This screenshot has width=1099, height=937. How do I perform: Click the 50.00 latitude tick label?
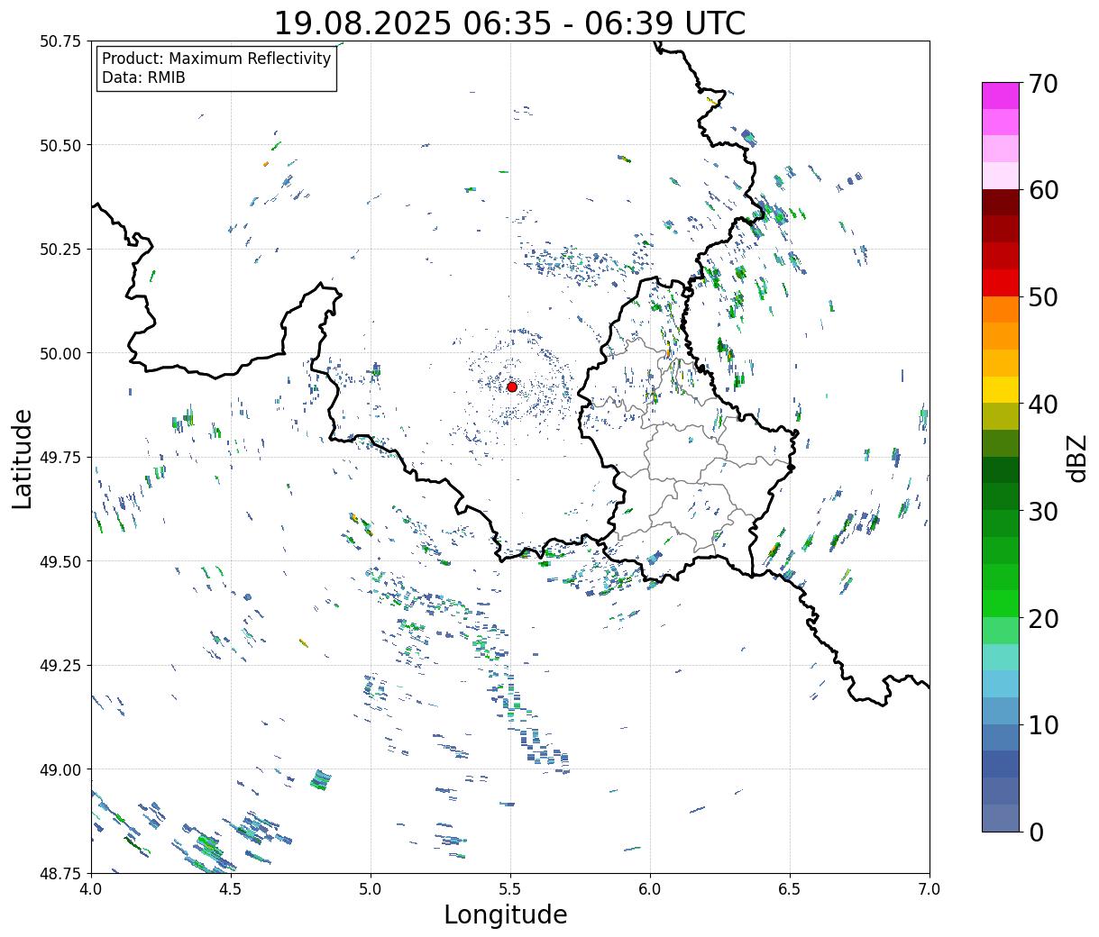tap(60, 353)
